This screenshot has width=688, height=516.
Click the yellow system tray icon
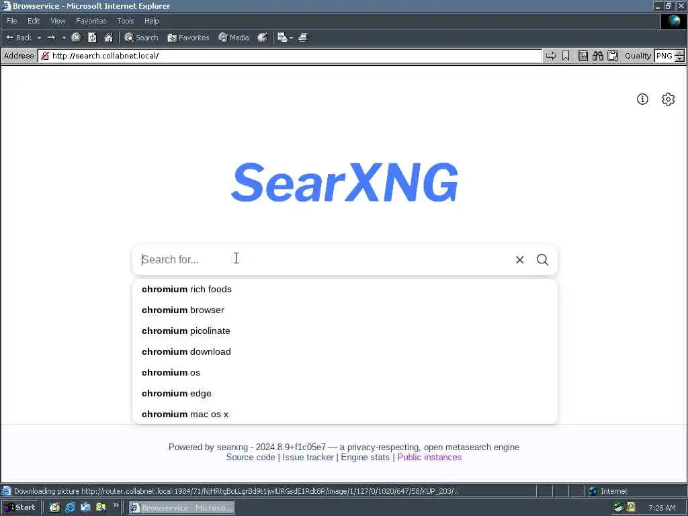(631, 507)
